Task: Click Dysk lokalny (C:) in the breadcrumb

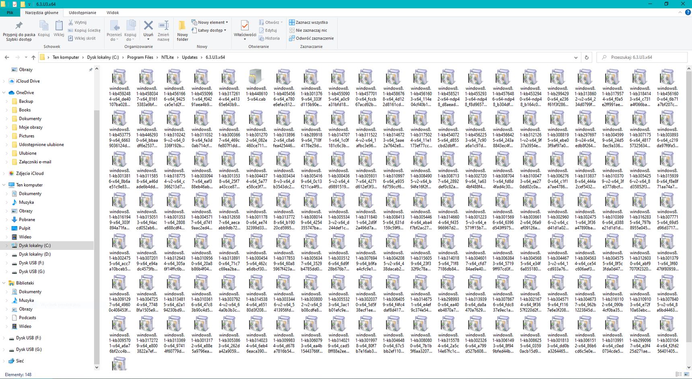Action: (x=103, y=58)
